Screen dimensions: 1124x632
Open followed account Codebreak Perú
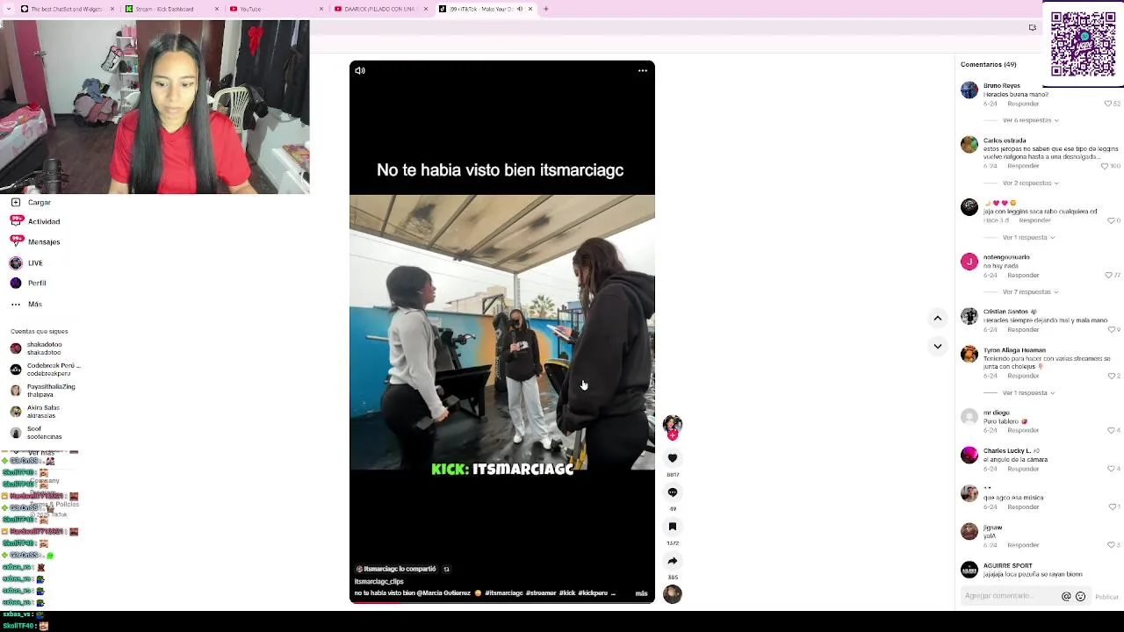coord(46,370)
